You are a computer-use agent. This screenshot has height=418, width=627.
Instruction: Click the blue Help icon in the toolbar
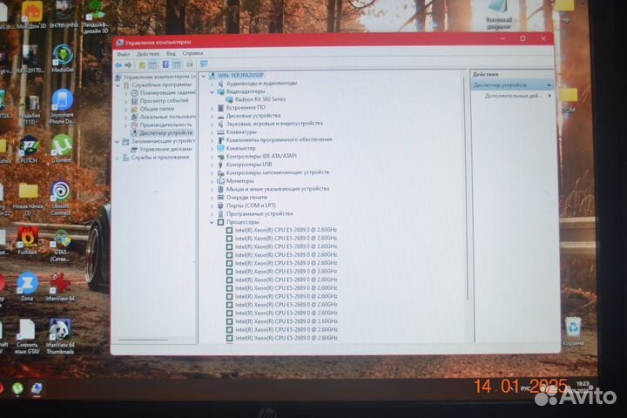(x=165, y=64)
